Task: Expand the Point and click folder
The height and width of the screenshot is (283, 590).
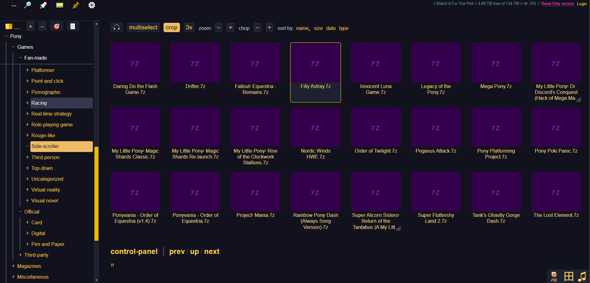Action: pos(27,81)
